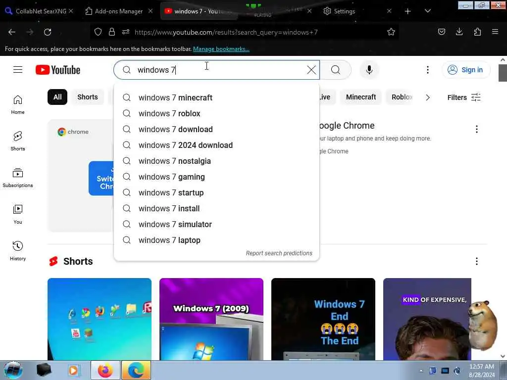Submit search with the magnifier button

pos(336,70)
